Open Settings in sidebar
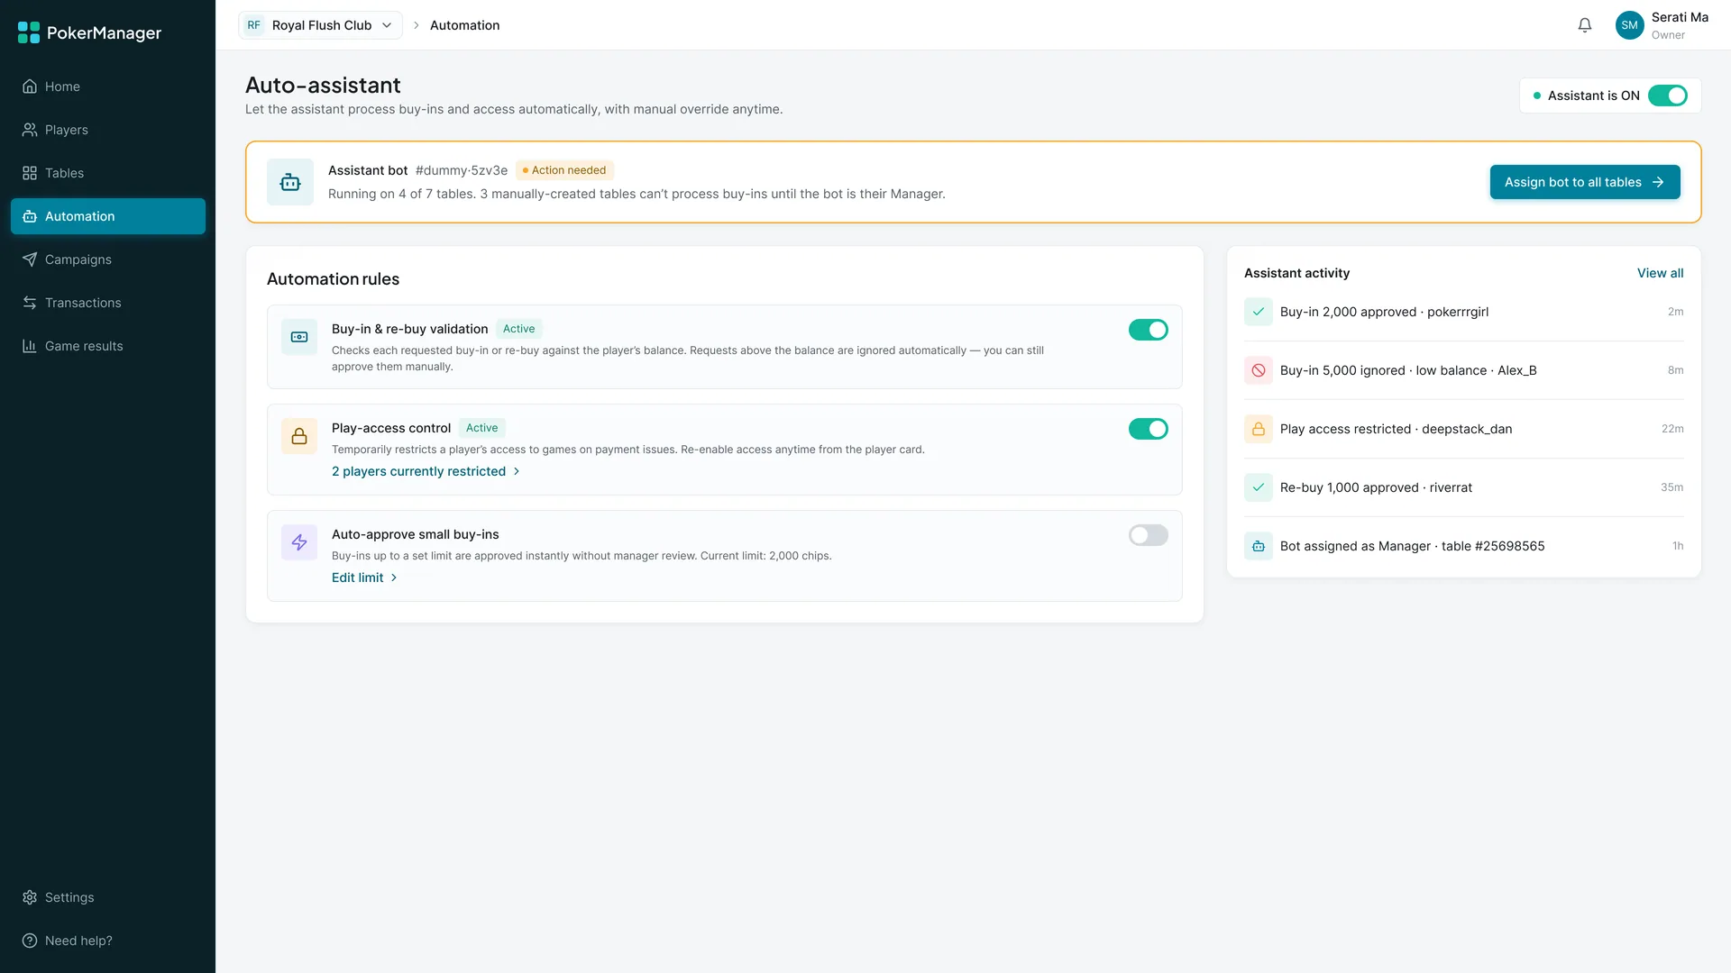1731x973 pixels. [108, 897]
